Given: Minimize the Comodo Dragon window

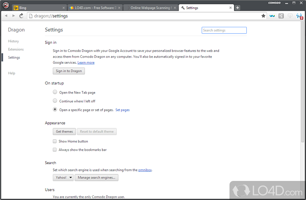Looking at the screenshot, I should pos(286,3).
